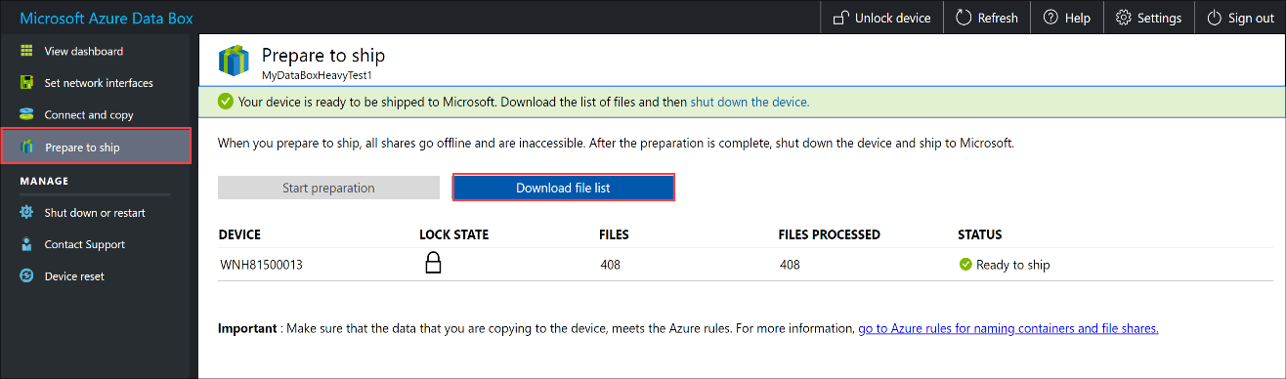Screen dimensions: 1286x379
Task: Click the Contact Support person icon
Action: 27,244
